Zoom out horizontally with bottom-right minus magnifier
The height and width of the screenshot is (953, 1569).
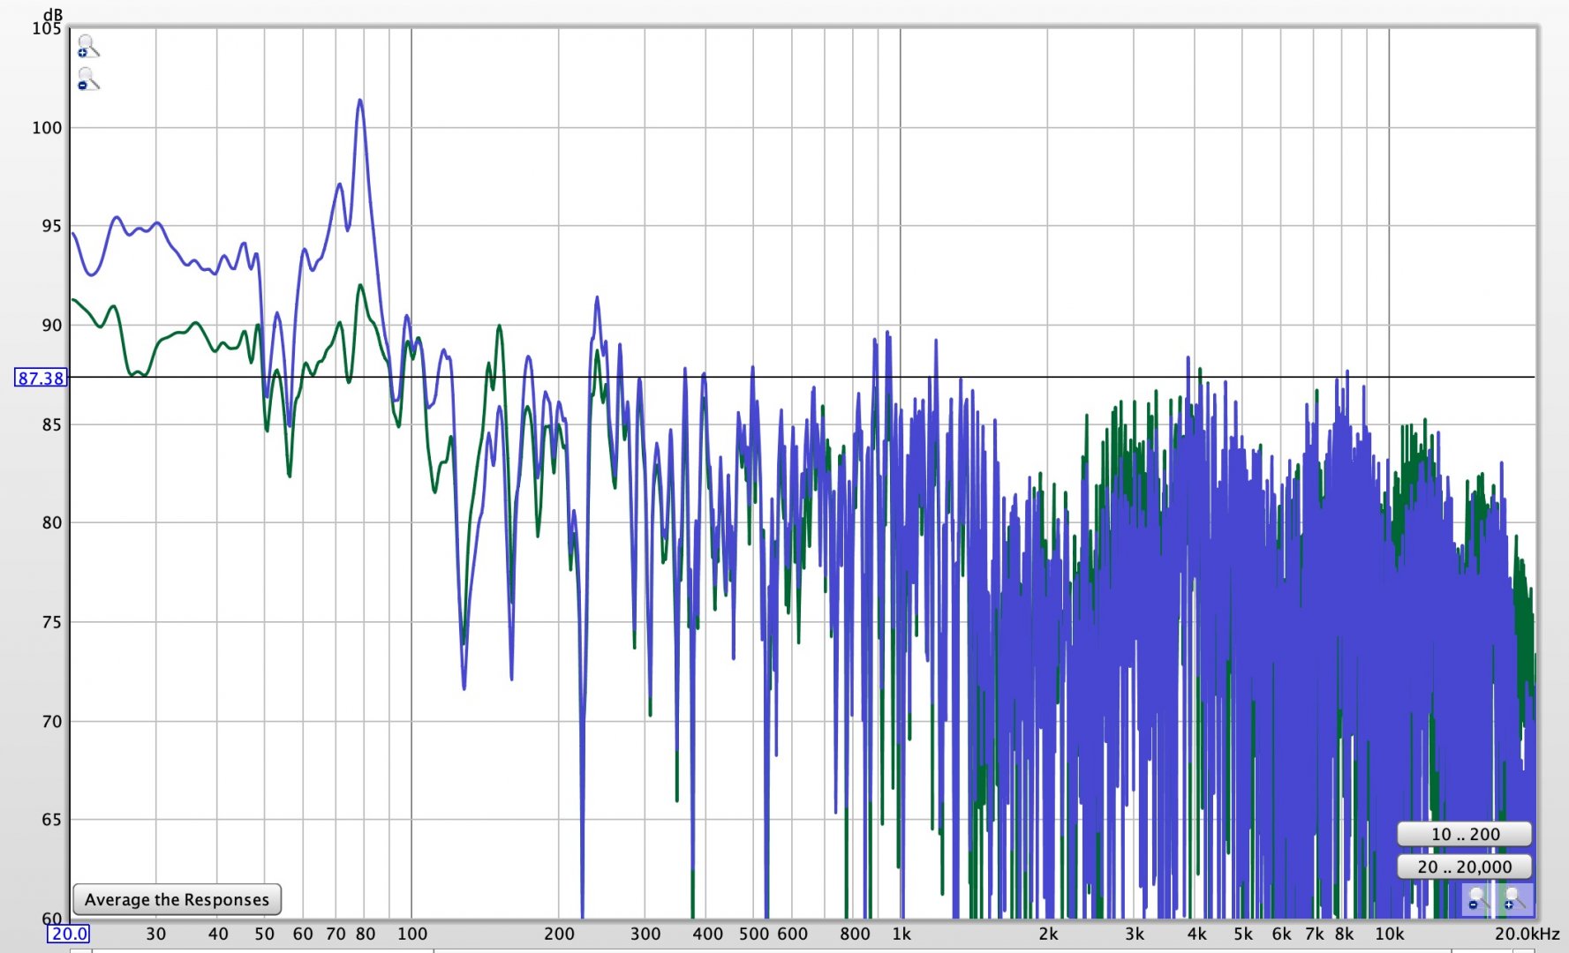coord(1478,899)
